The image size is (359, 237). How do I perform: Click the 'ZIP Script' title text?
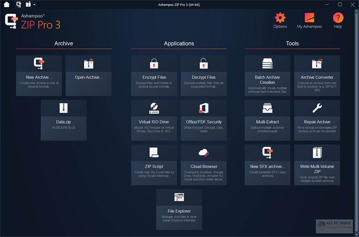point(154,167)
